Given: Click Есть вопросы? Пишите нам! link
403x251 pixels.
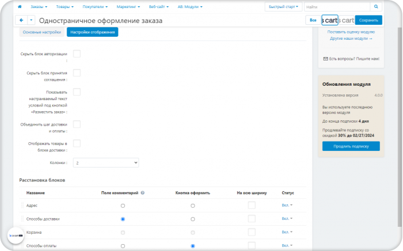Looking at the screenshot, I should [354, 59].
